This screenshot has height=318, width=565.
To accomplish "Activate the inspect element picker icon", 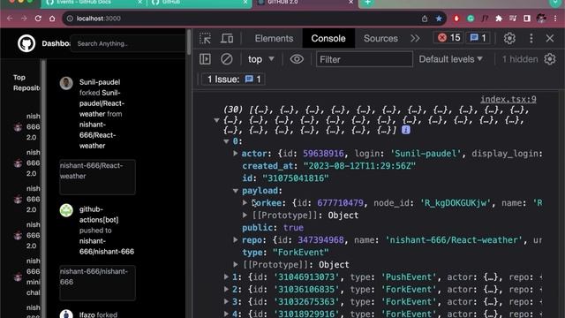I will coord(205,38).
